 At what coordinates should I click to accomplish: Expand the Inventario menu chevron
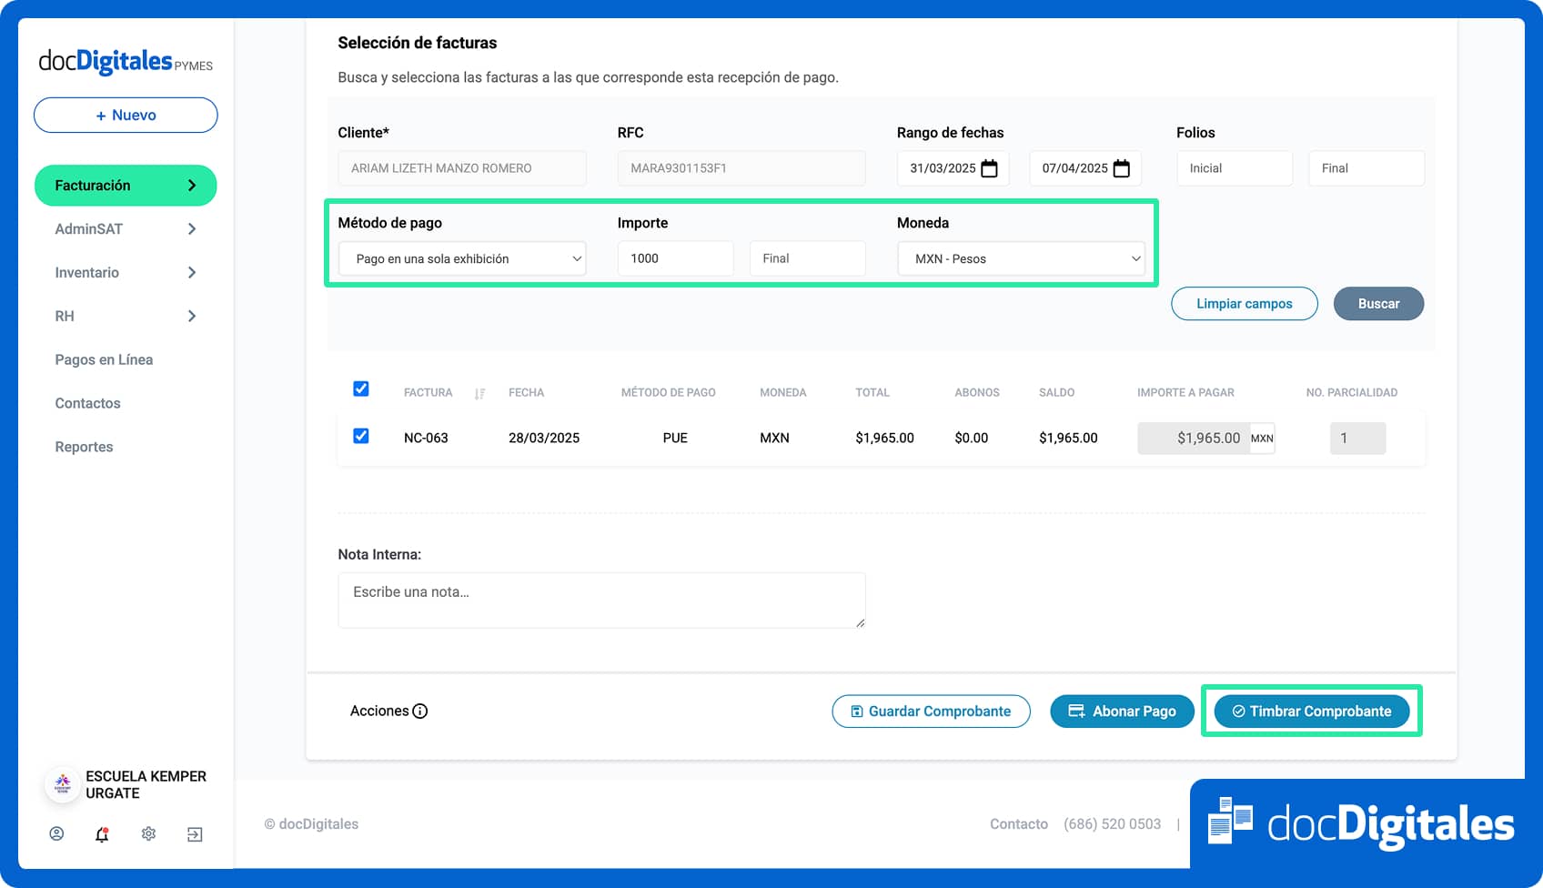click(x=192, y=273)
